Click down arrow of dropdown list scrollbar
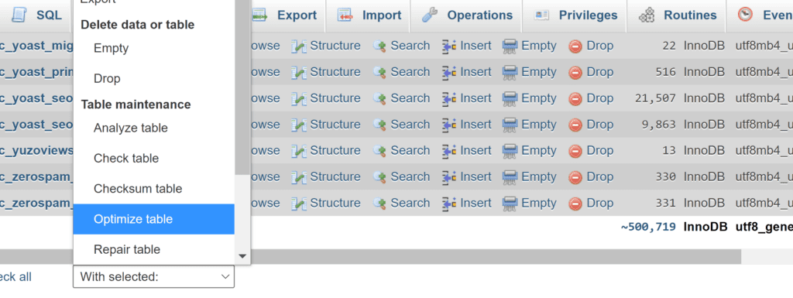 pos(242,256)
